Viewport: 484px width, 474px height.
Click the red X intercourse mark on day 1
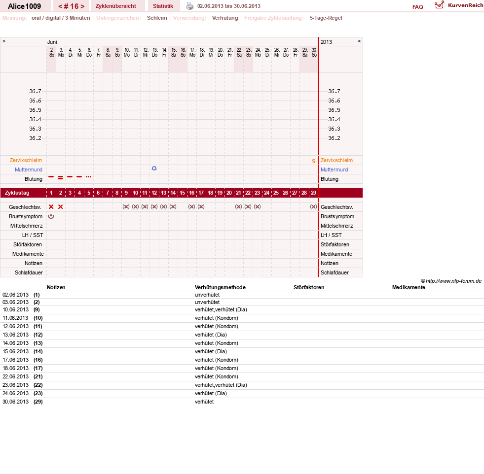51,207
